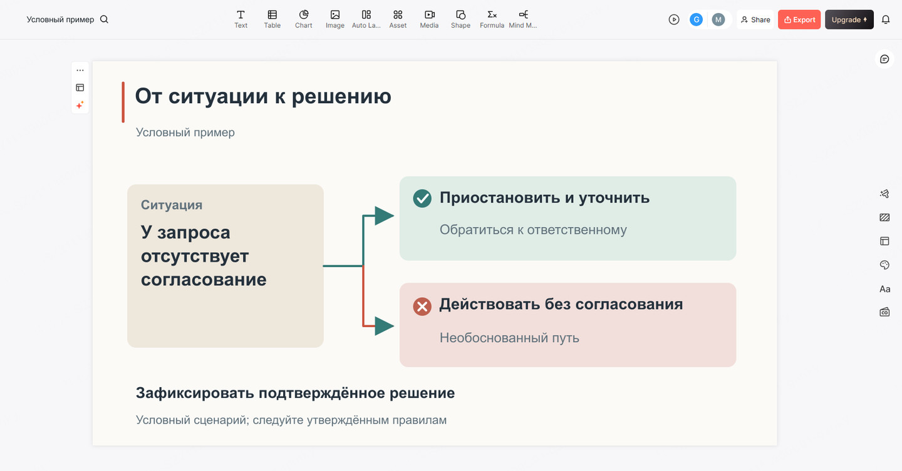Click Действовать без согласования title
The image size is (902, 471).
(561, 304)
